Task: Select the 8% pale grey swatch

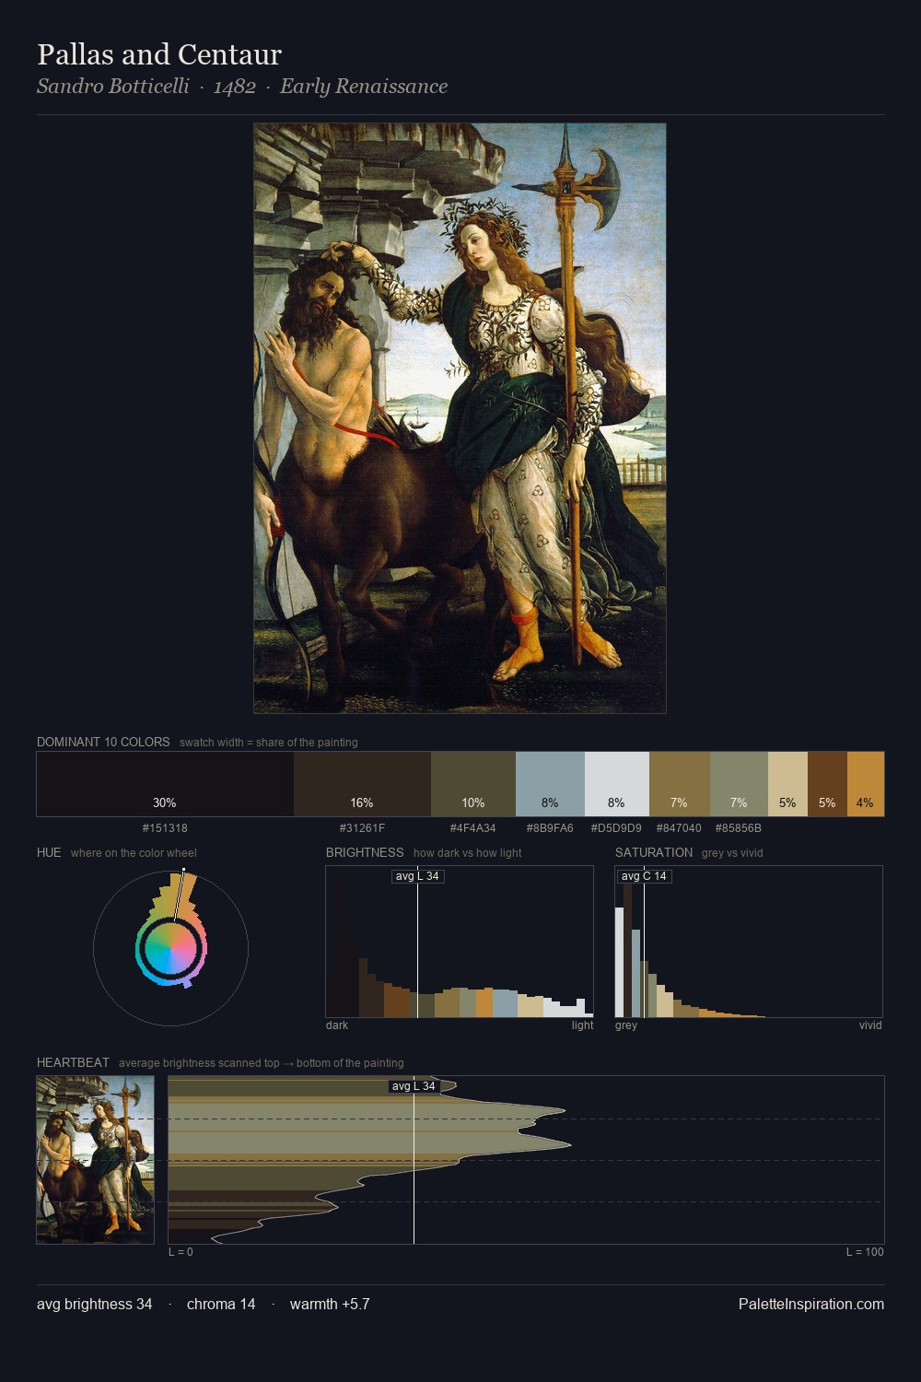Action: pyautogui.click(x=617, y=784)
